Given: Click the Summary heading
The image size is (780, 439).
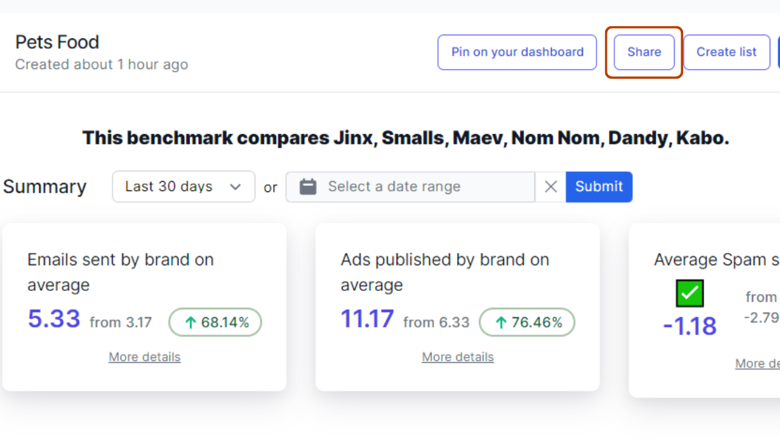Looking at the screenshot, I should tap(44, 187).
